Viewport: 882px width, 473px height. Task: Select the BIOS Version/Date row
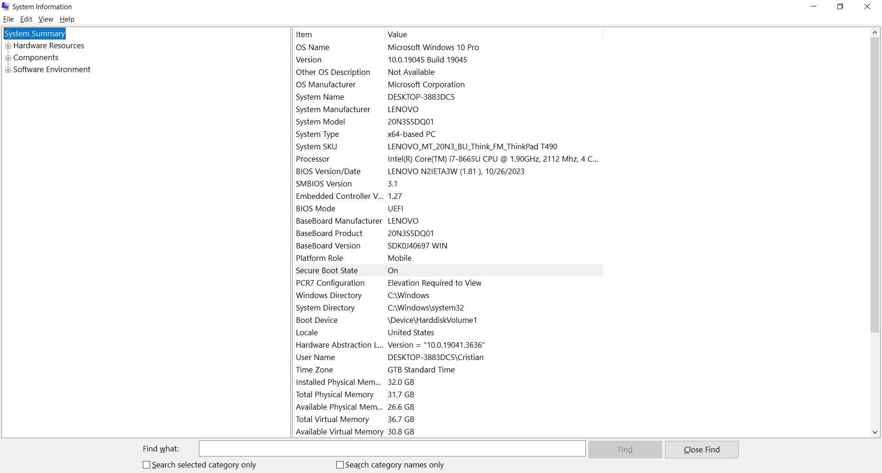coord(448,171)
